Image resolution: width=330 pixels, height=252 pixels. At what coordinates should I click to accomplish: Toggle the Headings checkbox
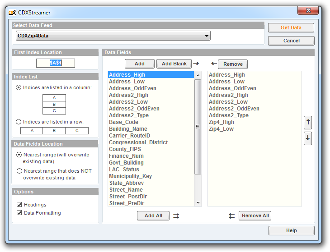19,204
